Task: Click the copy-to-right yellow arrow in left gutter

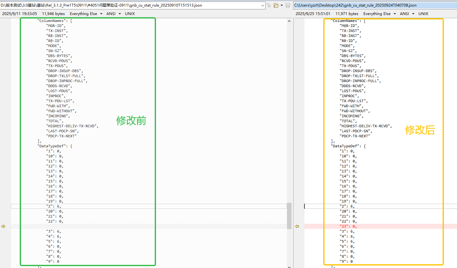Action: tap(3, 226)
